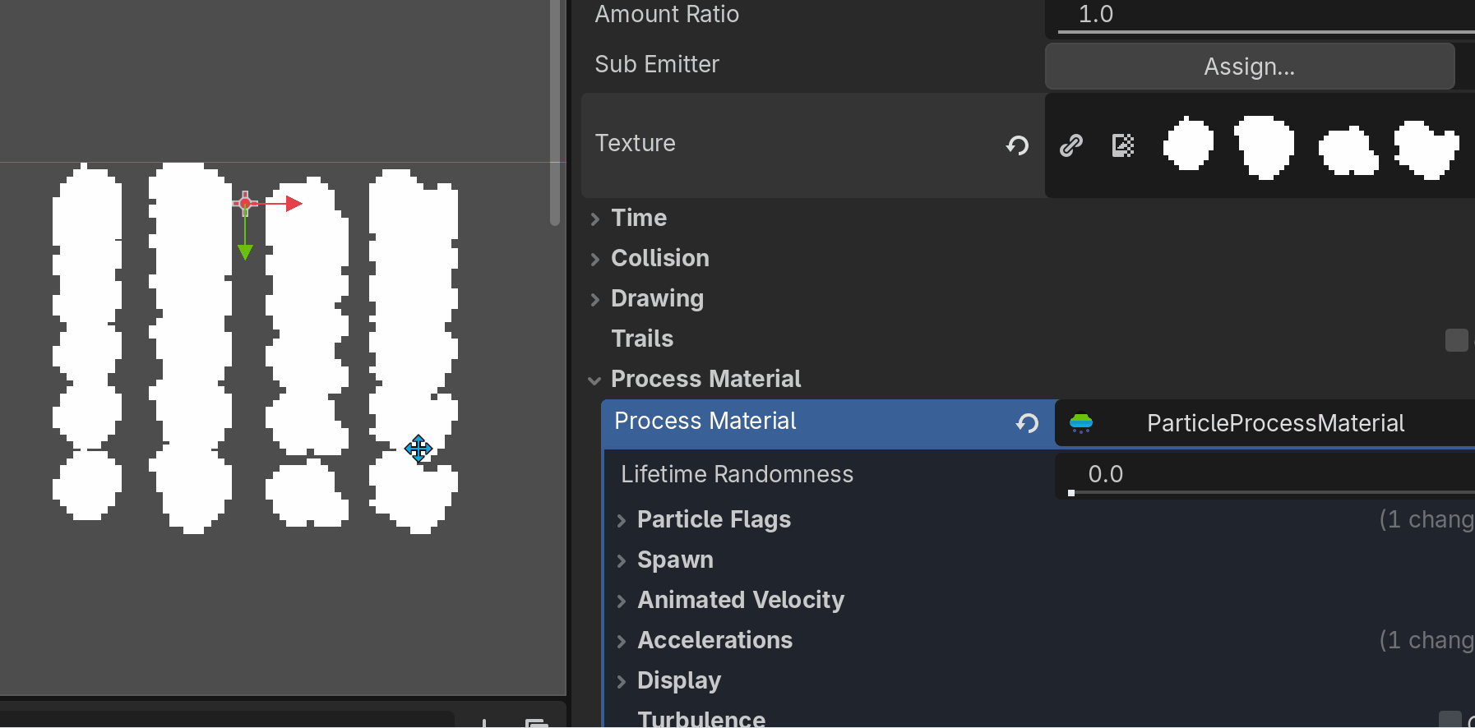Click the second particle sprite column in viewport
This screenshot has width=1475, height=728.
coord(190,348)
